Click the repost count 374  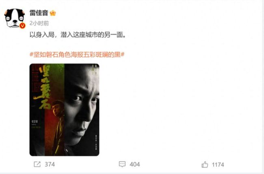(x=50, y=164)
